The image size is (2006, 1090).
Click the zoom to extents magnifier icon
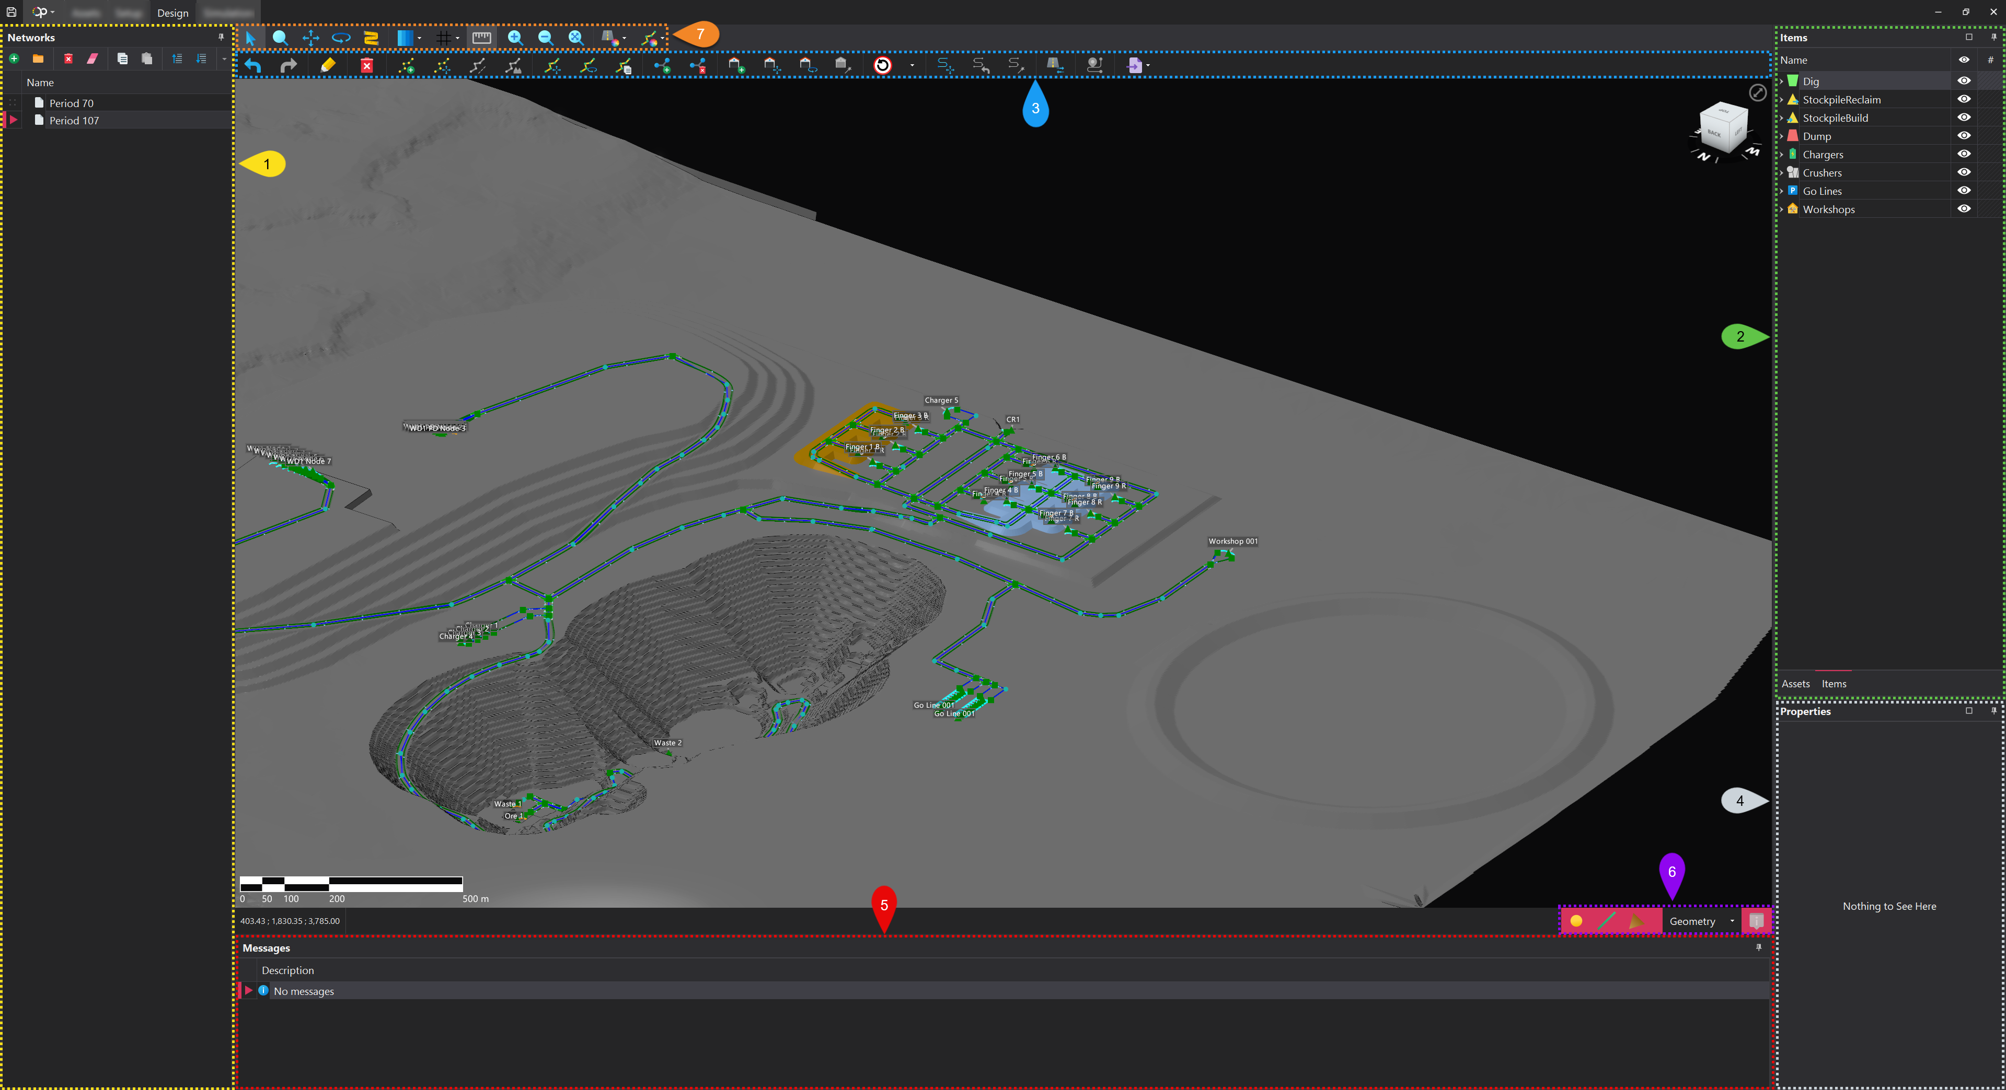pyautogui.click(x=575, y=38)
